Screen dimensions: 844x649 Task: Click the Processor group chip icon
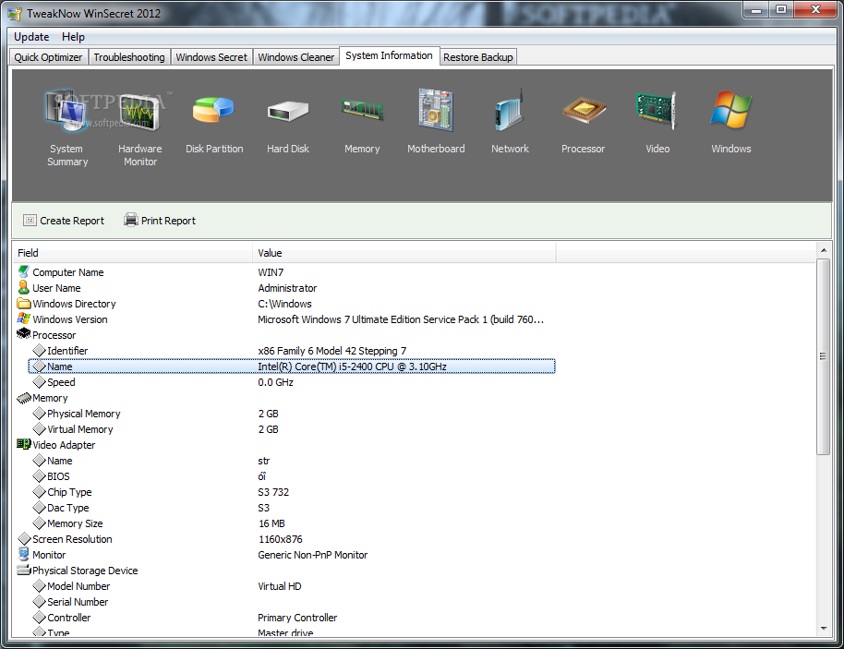(x=24, y=334)
